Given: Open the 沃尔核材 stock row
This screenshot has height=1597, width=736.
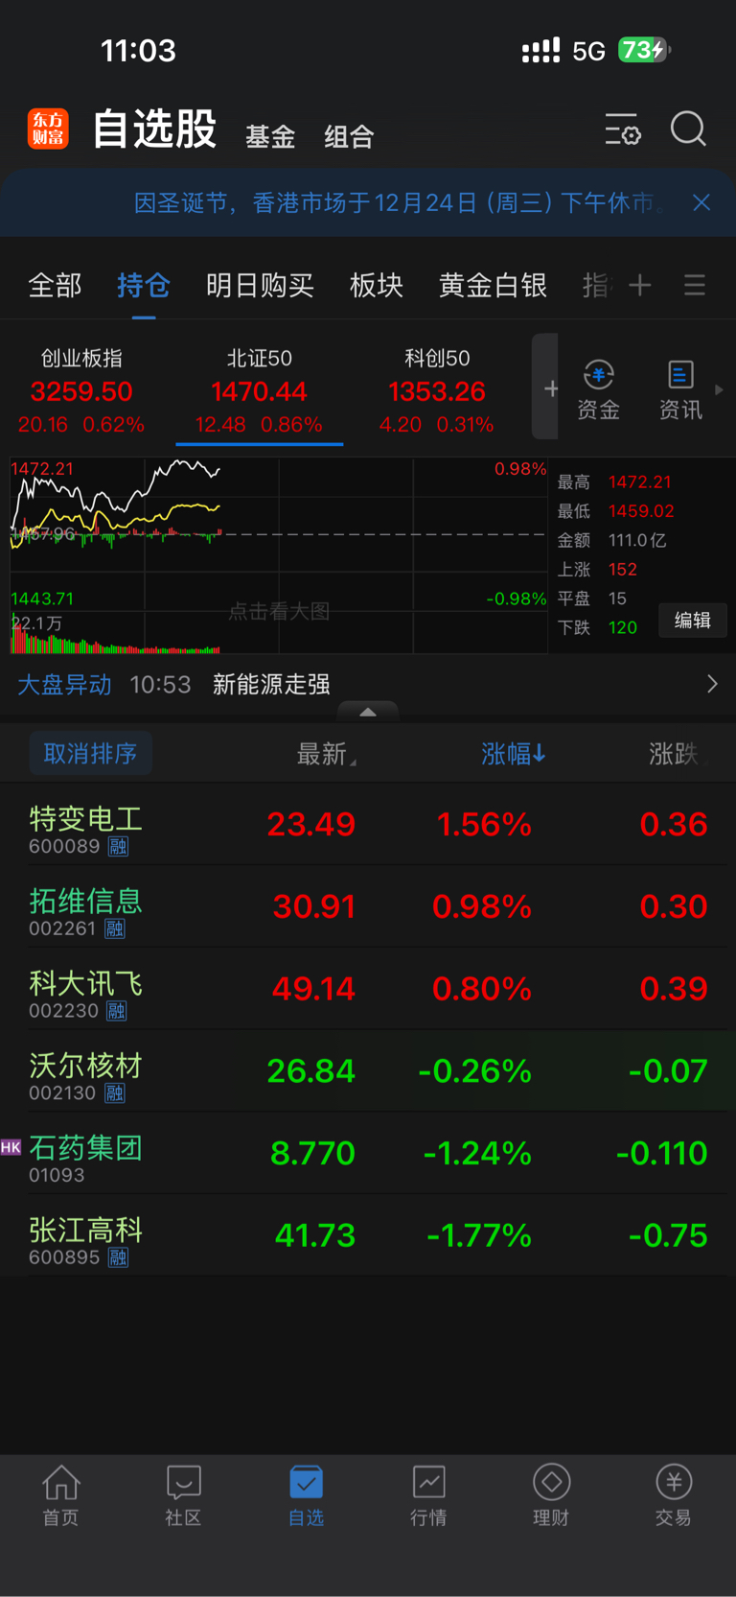Looking at the screenshot, I should (x=368, y=1072).
